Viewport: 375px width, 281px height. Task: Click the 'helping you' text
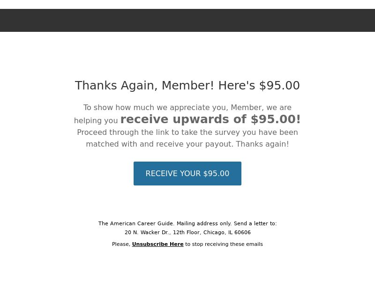pos(96,121)
